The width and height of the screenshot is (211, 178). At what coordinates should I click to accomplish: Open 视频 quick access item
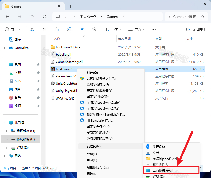tap(15, 106)
